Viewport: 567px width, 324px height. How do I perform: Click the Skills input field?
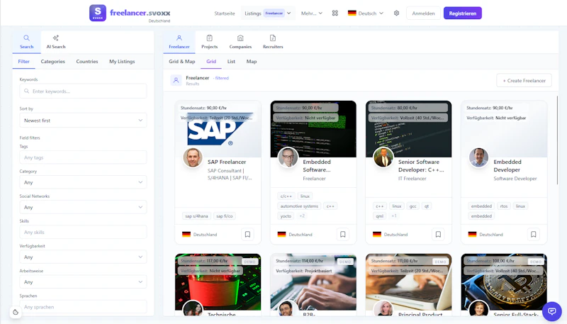coord(83,232)
